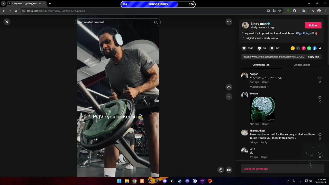
Task: Click the #fyp hashtag
Action: [x=299, y=33]
